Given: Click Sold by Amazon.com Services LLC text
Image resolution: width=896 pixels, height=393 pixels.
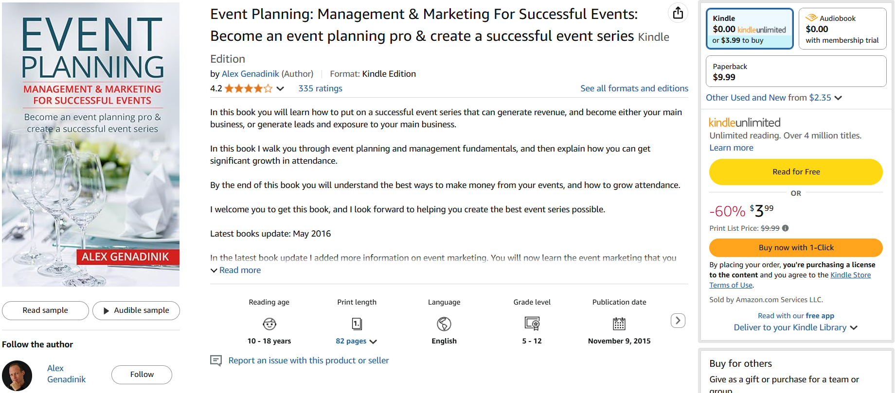Looking at the screenshot, I should click(x=766, y=300).
